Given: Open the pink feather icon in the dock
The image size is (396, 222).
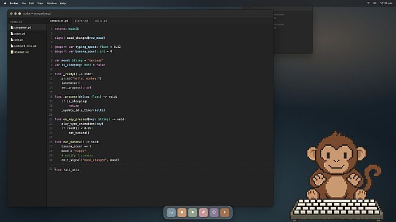Looking at the screenshot, I should (203, 212).
